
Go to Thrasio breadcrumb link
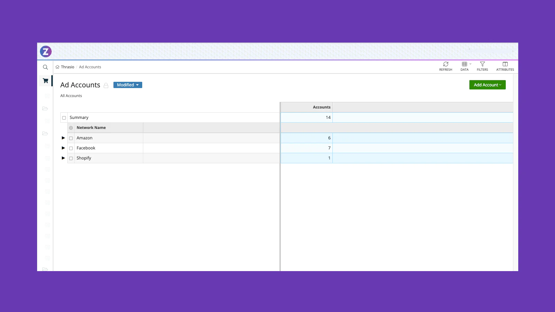(67, 67)
